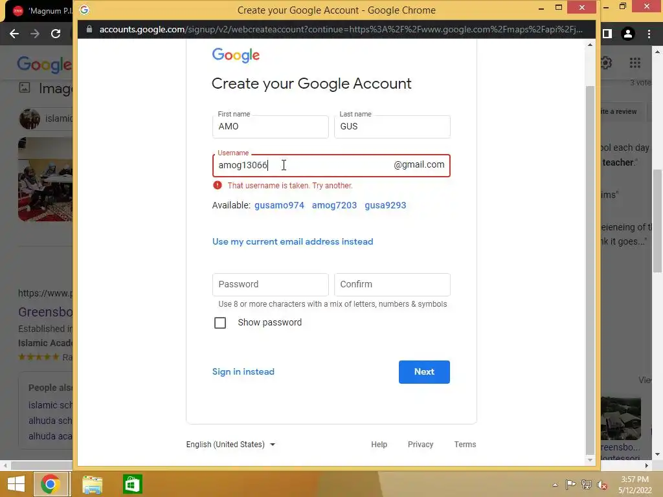Click the red username error icon
Screen dimensions: 663x497
click(x=218, y=185)
